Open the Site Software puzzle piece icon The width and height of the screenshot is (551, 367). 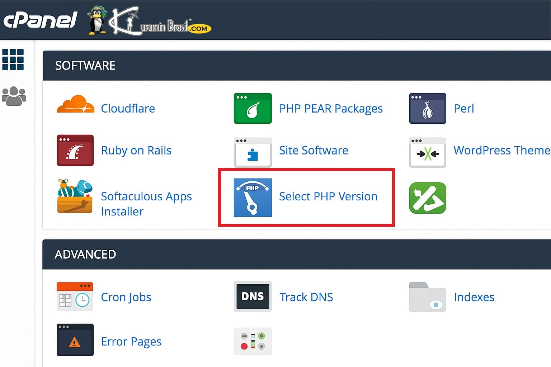click(253, 152)
